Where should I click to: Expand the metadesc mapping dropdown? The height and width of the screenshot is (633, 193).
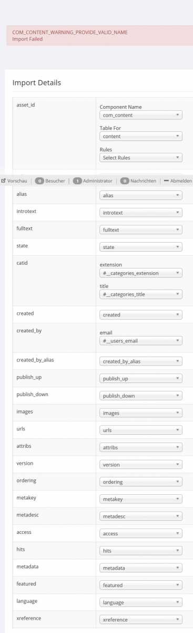(141, 516)
